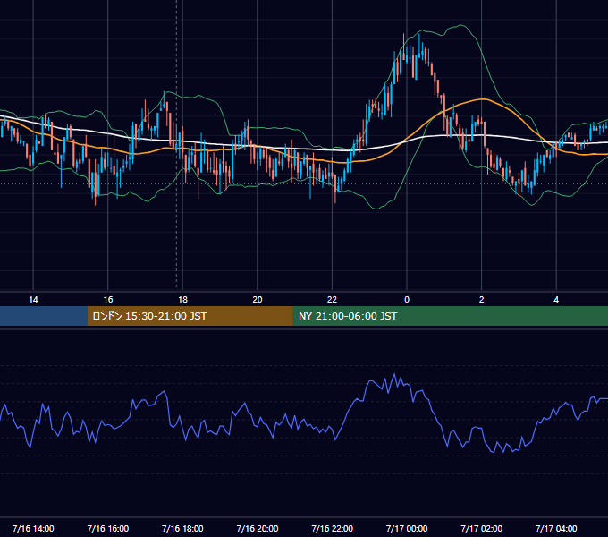
Task: Click the hour label 22 on price chart axis
Action: tap(332, 300)
